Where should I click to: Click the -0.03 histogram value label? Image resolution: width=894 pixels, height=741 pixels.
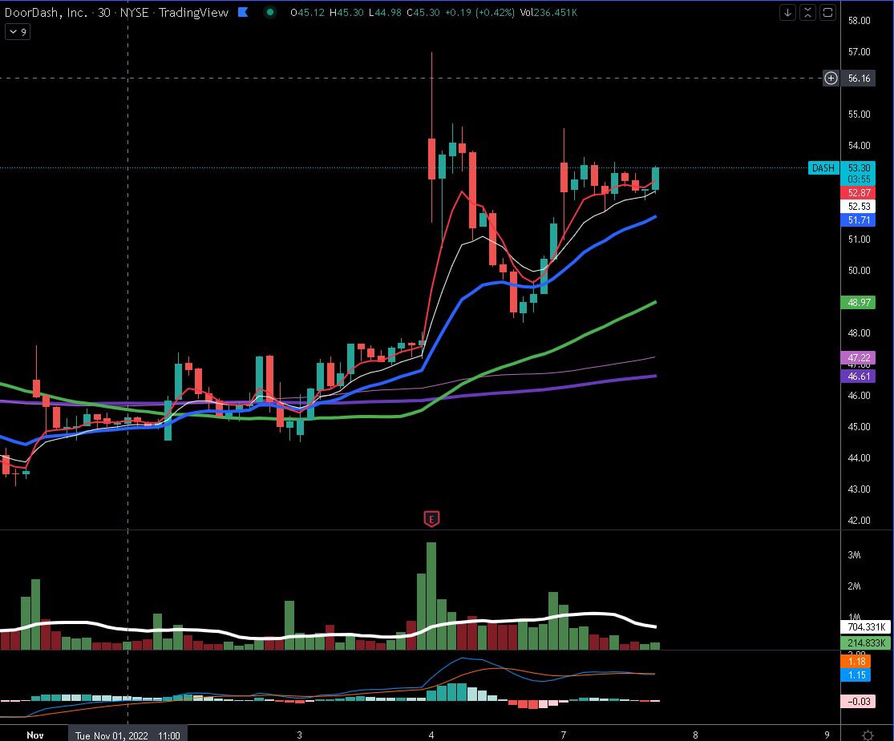pos(858,701)
